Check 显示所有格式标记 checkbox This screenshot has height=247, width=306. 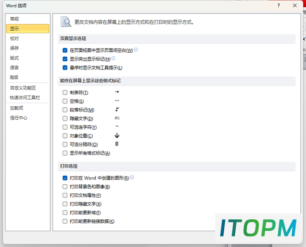pos(65,153)
